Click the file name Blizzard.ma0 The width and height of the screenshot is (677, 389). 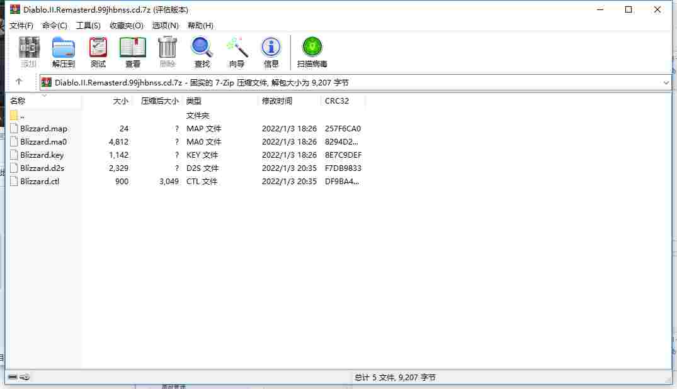pyautogui.click(x=43, y=142)
